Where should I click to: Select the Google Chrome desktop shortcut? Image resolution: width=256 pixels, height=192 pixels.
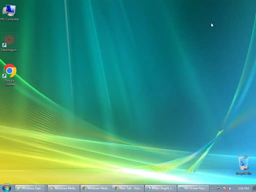9,75
